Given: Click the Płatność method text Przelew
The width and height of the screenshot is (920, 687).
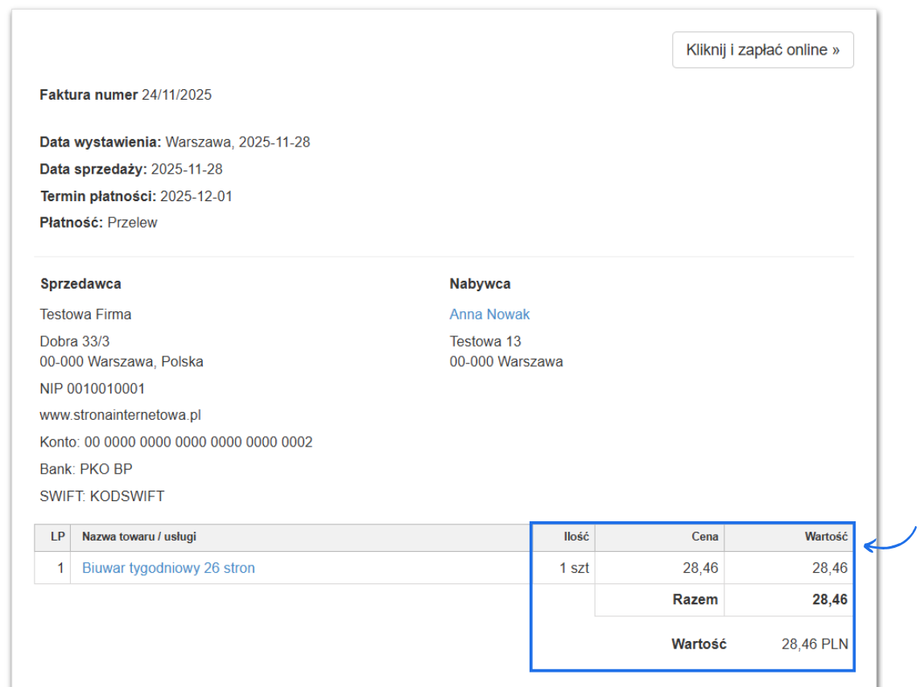Looking at the screenshot, I should point(132,223).
